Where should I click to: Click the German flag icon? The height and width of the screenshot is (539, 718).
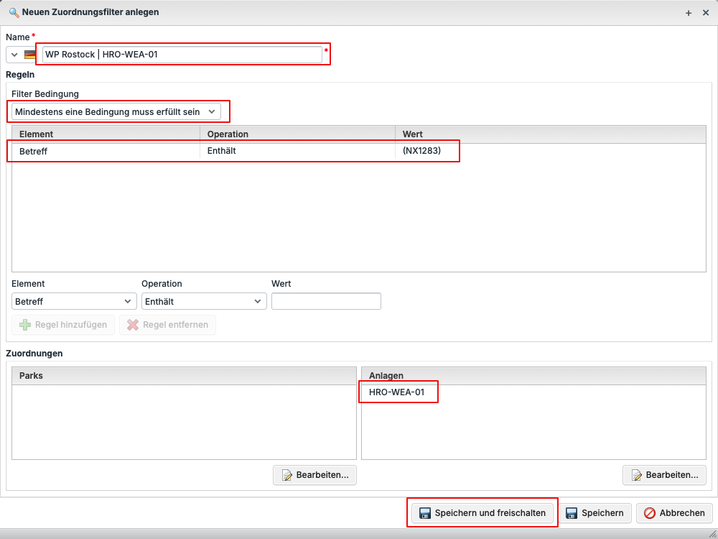(30, 55)
